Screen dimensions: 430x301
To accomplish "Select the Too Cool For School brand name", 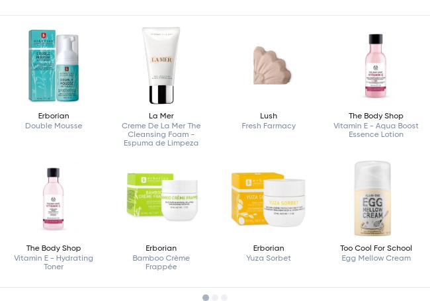I will [x=376, y=248].
